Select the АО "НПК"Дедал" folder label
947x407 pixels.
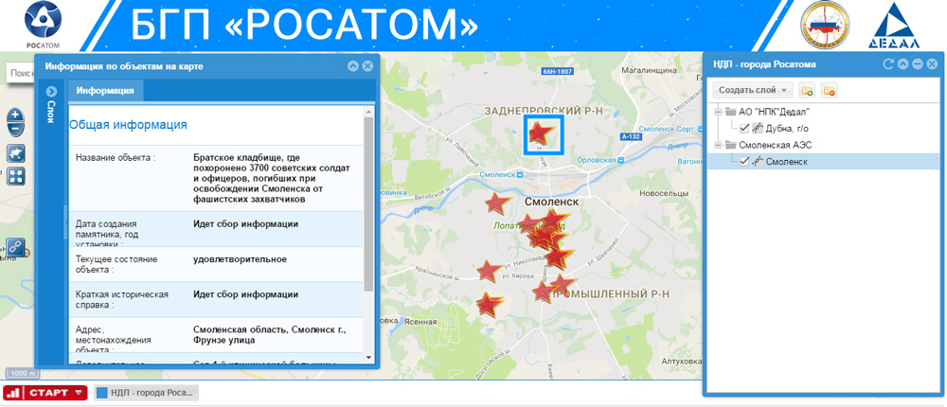point(775,112)
